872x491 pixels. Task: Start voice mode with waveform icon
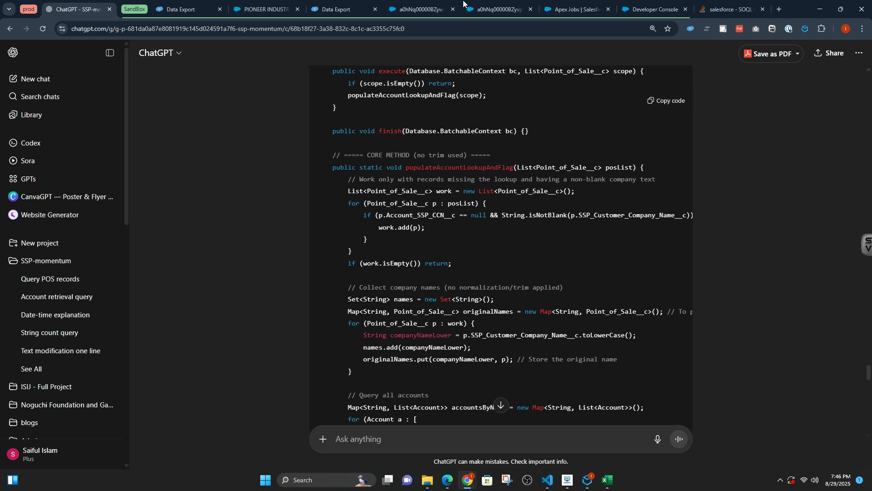coord(679,439)
